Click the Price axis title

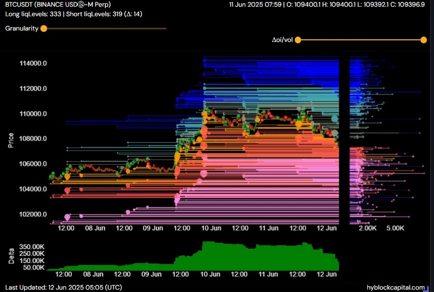pos(10,141)
